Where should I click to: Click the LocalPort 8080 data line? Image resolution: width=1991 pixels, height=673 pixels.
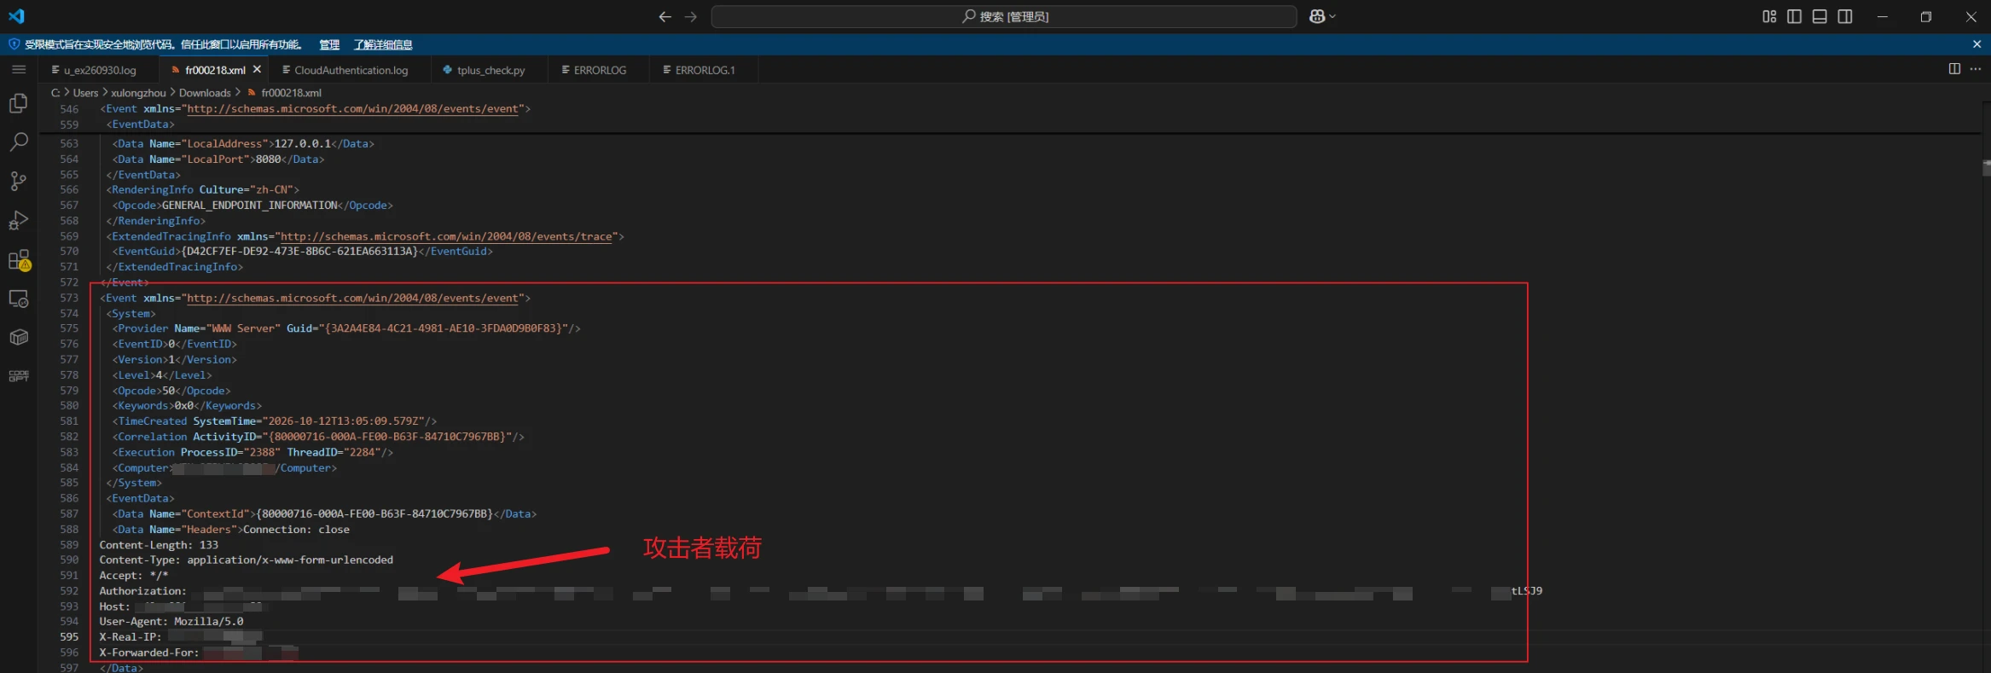click(x=218, y=160)
